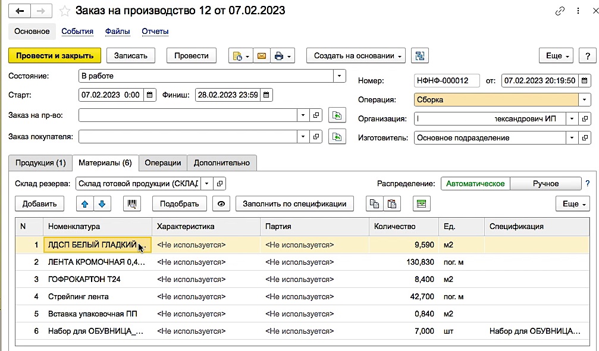Go back using the left arrow button
The height and width of the screenshot is (351, 599).
point(20,11)
